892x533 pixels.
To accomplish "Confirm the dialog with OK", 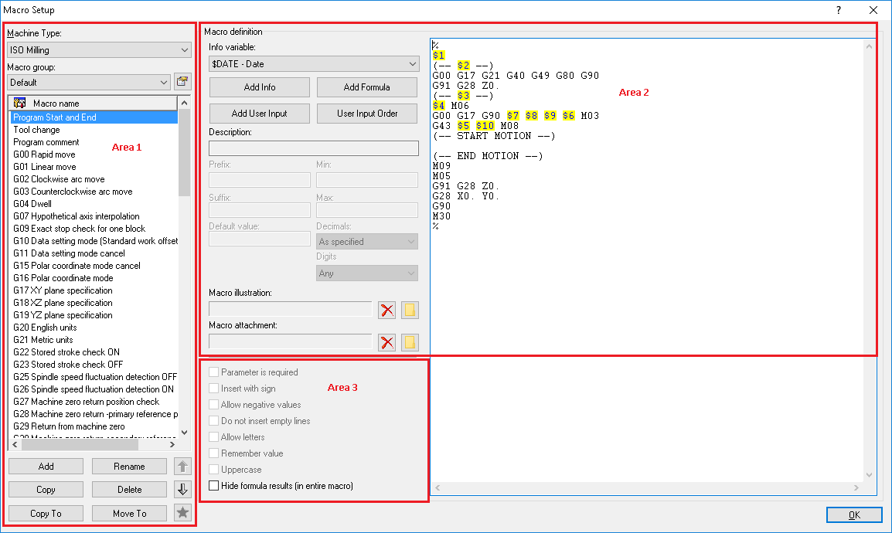I will click(x=854, y=514).
